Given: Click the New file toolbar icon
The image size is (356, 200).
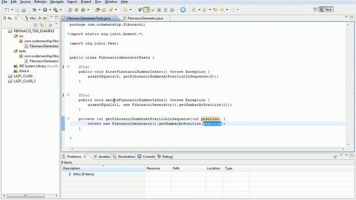Looking at the screenshot, I should [x=7, y=10].
